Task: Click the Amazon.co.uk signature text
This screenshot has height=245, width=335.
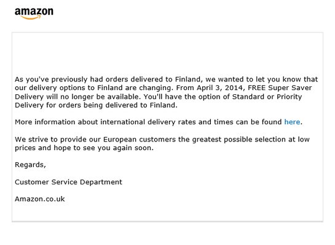Action: tap(40, 199)
